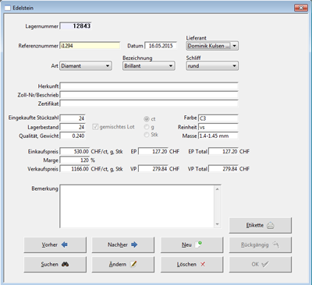
Task: Click the pencil edit icon on Ändern
Action: (x=133, y=264)
